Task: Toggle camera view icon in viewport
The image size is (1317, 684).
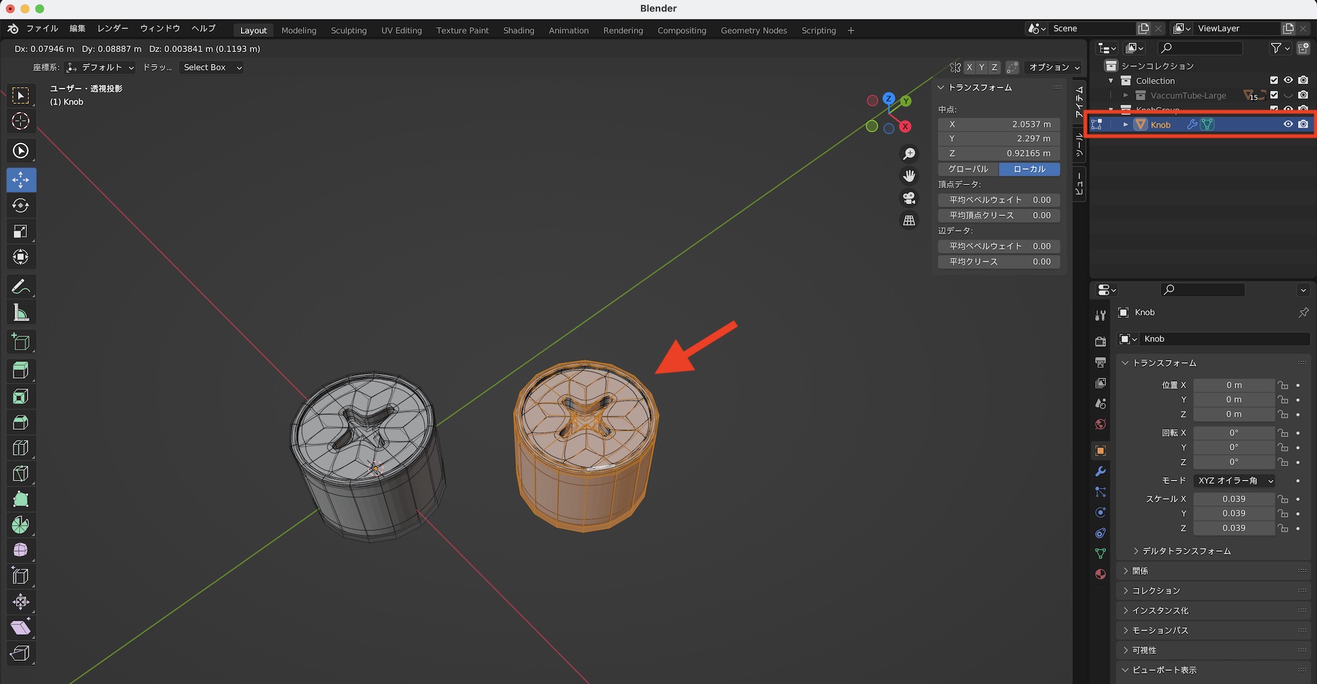Action: [x=909, y=198]
